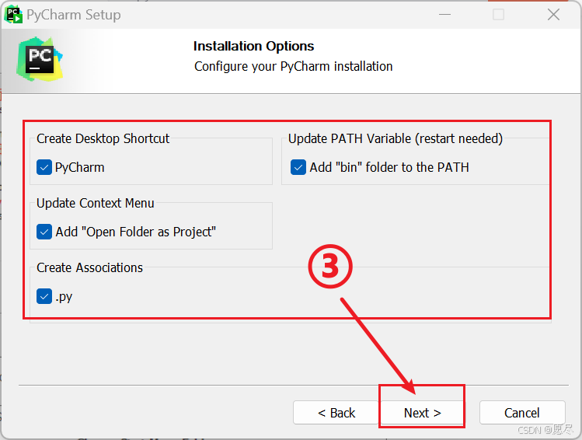
Task: Click "Configure your PyCharm installation" subtitle
Action: [293, 66]
